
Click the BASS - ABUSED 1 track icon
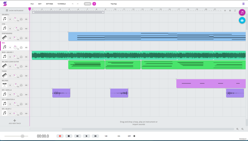[4, 56]
